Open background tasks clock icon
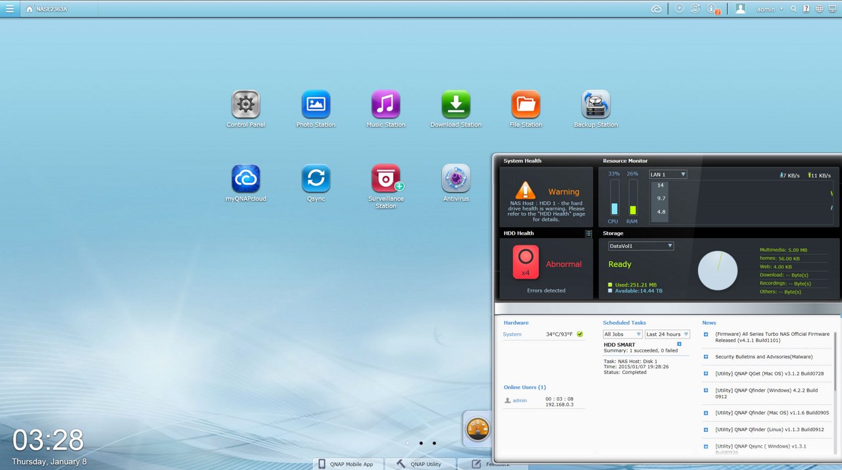 680,9
